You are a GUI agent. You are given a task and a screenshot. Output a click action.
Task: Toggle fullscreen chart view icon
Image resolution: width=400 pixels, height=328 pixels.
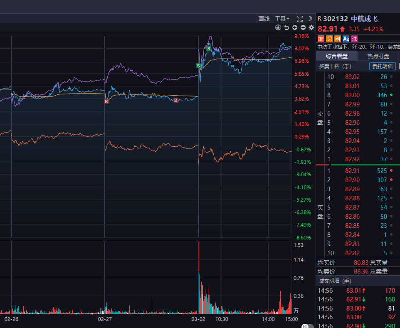click(300, 19)
